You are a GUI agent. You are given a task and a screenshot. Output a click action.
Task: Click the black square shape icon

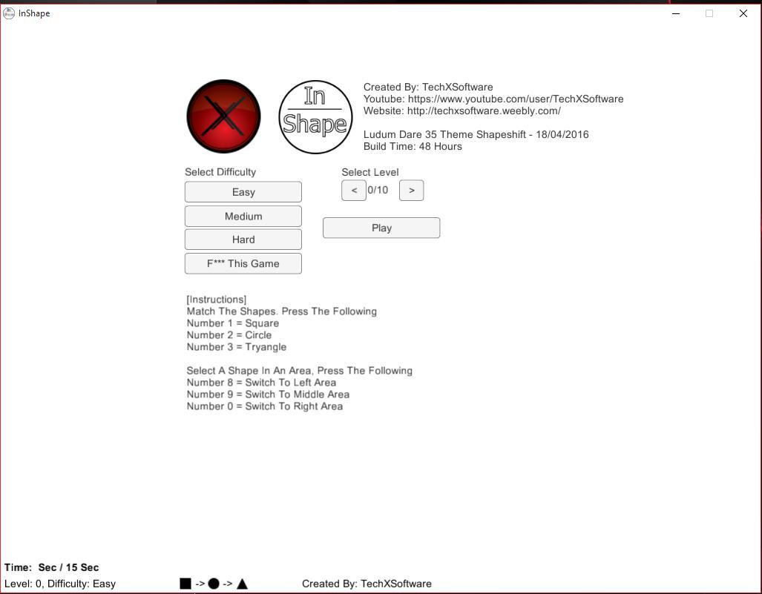[x=185, y=584]
